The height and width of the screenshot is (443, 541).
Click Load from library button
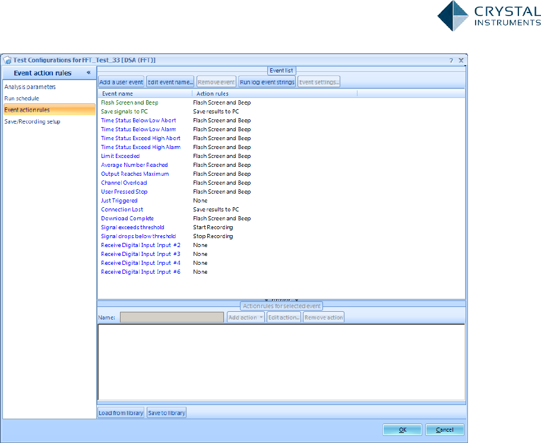[121, 413]
